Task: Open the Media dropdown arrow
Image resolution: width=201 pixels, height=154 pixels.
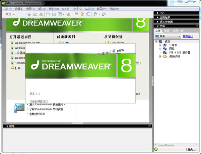Action: click(x=72, y=15)
